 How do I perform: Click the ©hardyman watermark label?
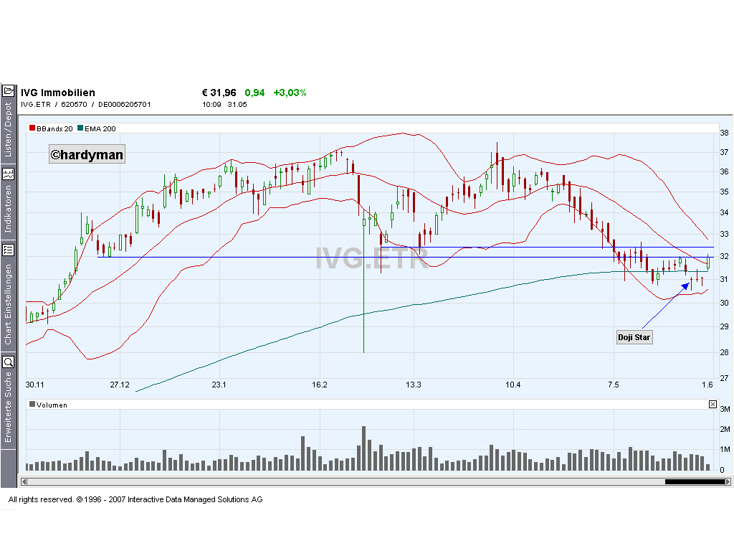[x=86, y=154]
